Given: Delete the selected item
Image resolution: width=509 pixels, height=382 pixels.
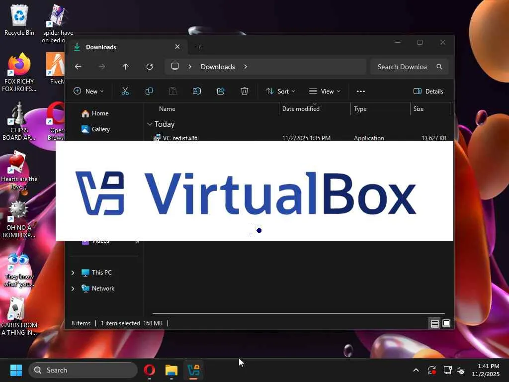Looking at the screenshot, I should coord(245,92).
